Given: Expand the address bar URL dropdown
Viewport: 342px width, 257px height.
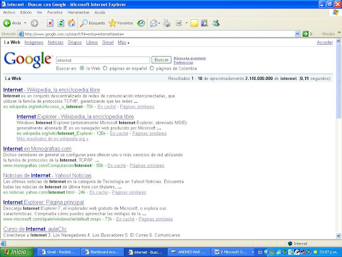Looking at the screenshot, I should 297,34.
